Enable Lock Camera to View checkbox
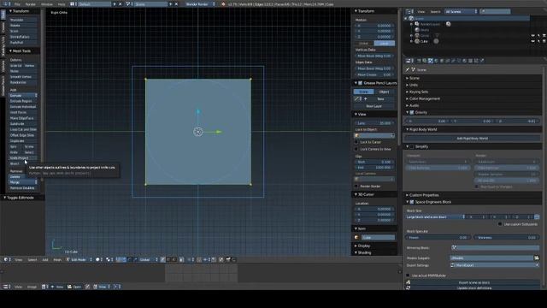 [x=356, y=149]
